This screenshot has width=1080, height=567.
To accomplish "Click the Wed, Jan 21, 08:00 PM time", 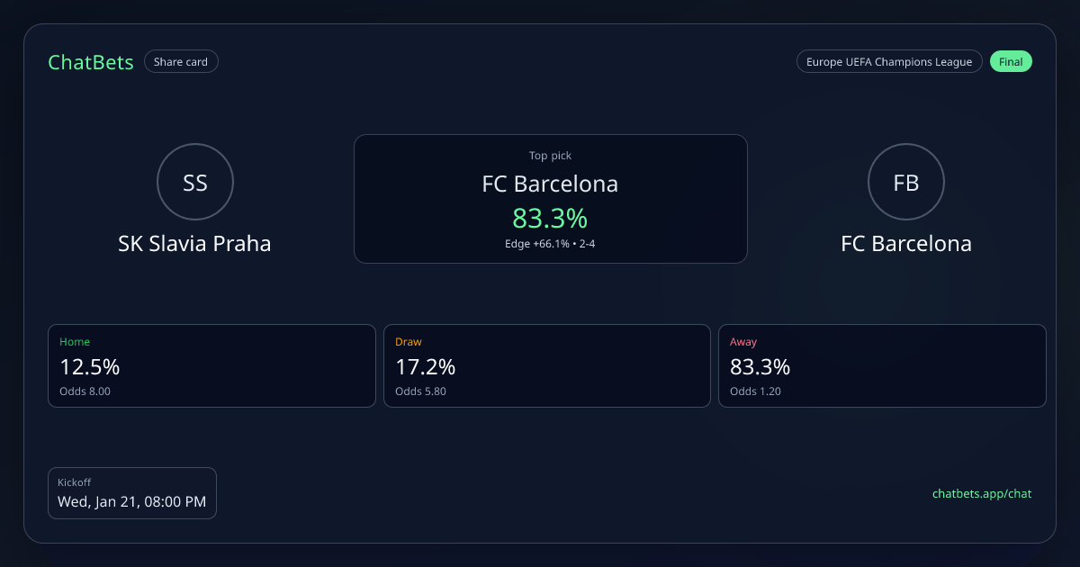I will [x=132, y=502].
